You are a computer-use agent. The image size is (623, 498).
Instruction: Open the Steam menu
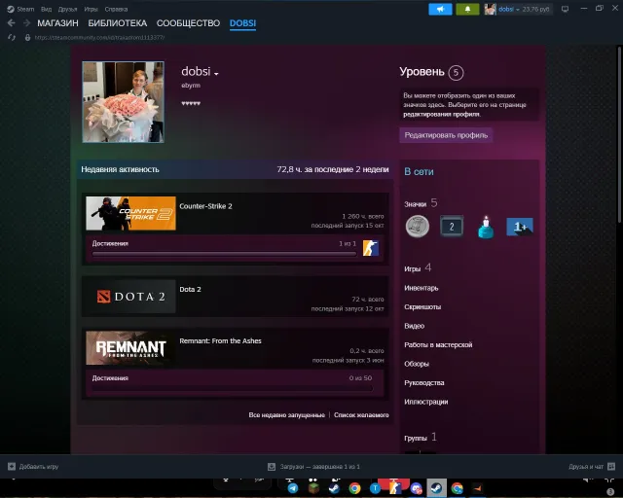(x=25, y=9)
